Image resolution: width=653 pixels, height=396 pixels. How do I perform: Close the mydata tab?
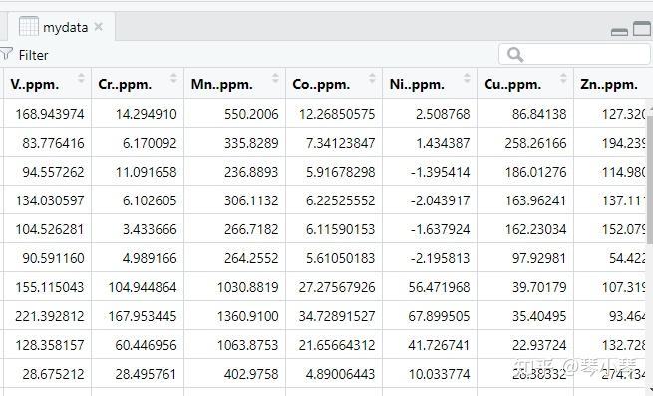[x=99, y=27]
